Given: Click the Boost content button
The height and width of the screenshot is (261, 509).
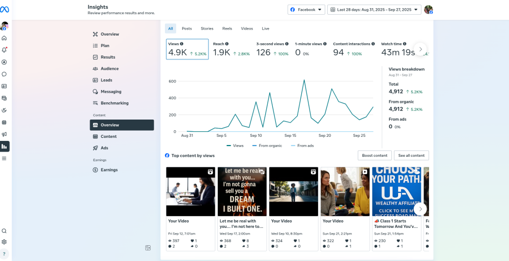Looking at the screenshot, I should pyautogui.click(x=375, y=155).
